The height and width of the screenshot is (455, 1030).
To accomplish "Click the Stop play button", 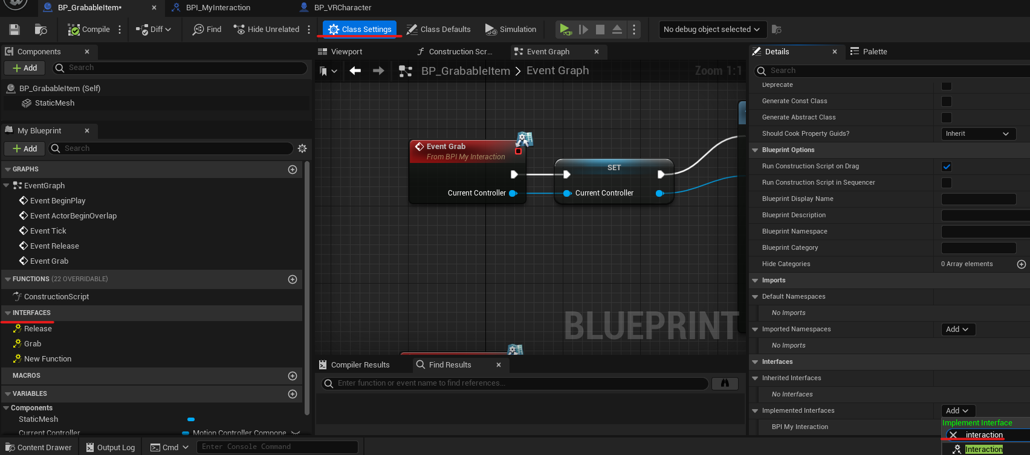I will (x=600, y=30).
